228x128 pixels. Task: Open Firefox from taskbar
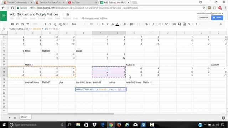click(x=119, y=125)
